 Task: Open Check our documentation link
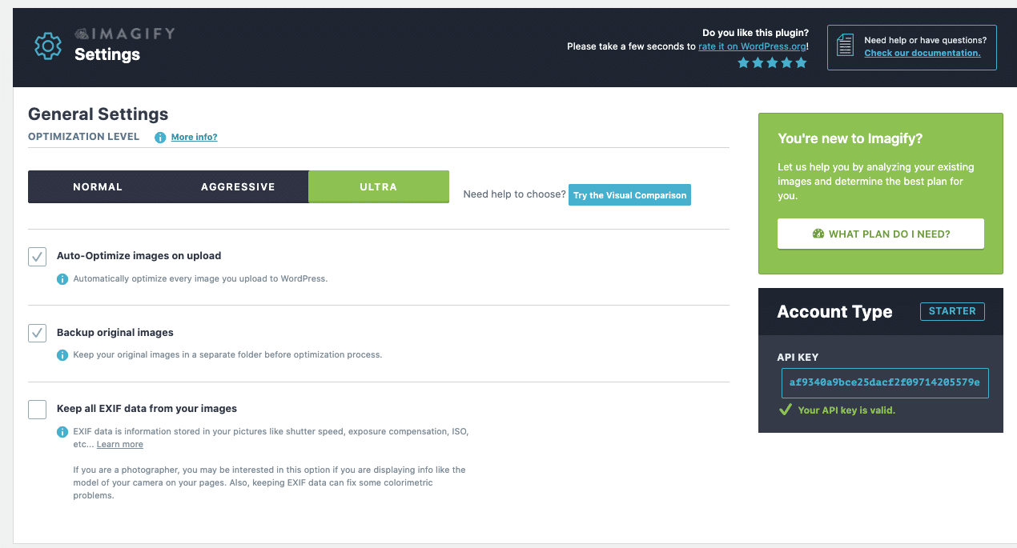pos(923,53)
